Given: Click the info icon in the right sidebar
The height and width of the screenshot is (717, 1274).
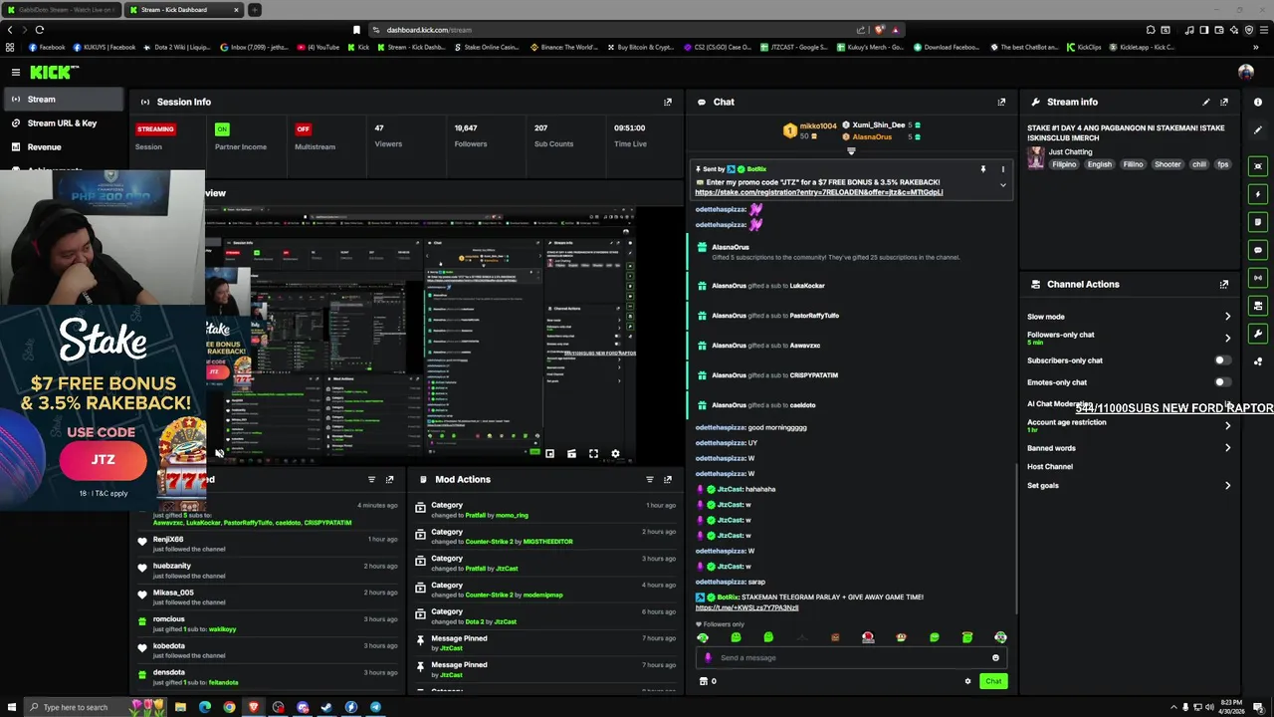Looking at the screenshot, I should coord(1258,102).
